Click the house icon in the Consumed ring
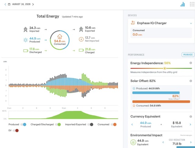Screen dimensions: 195x148 tap(60, 36)
